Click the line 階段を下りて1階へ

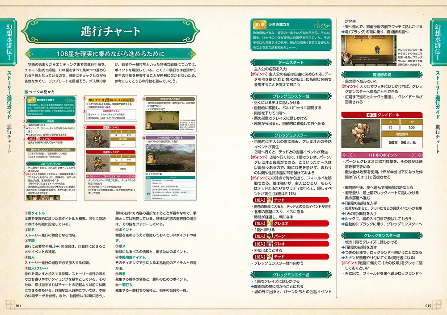click(x=269, y=113)
